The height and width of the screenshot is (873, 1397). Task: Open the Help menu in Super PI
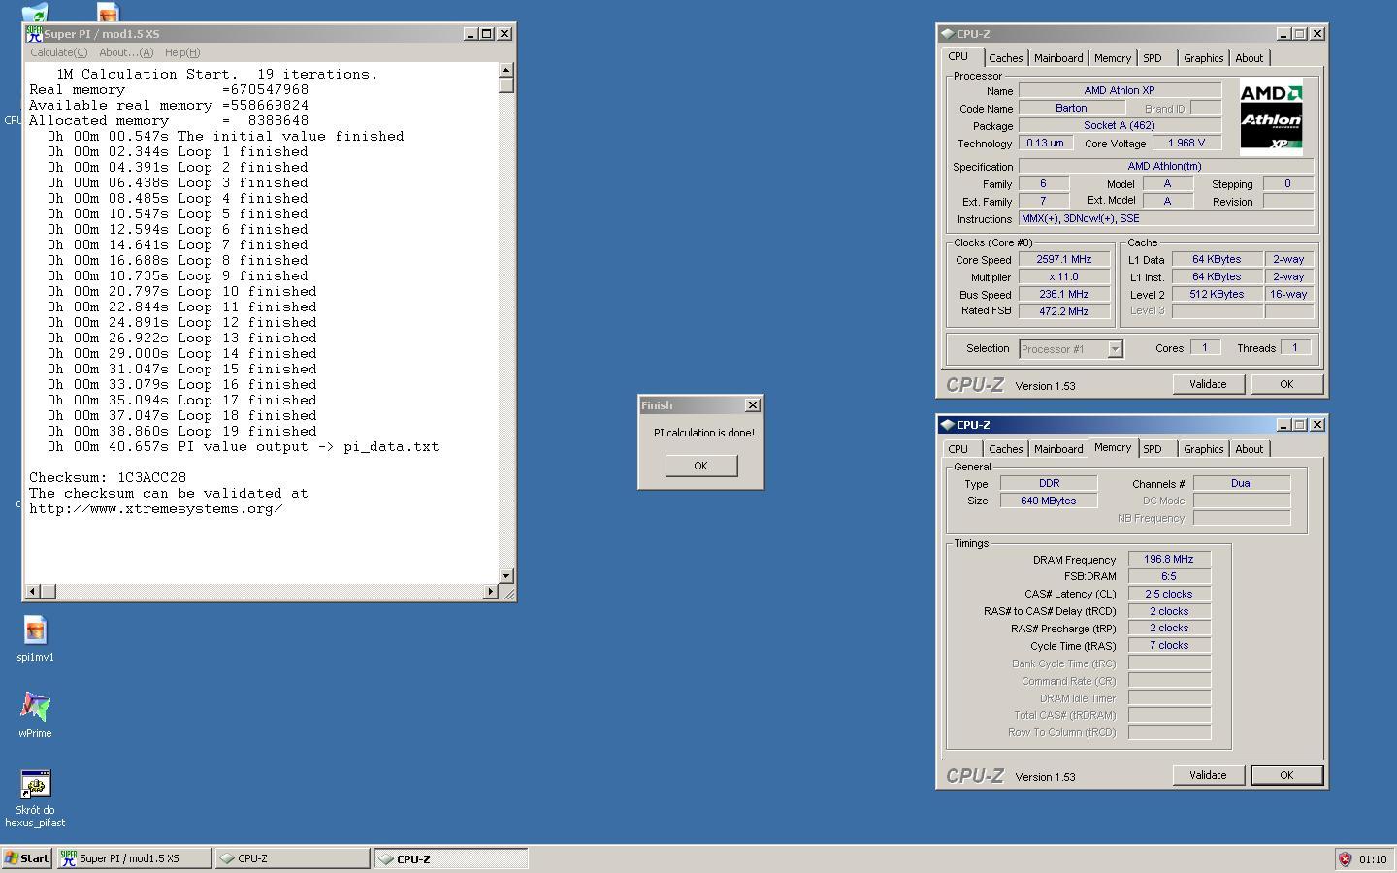(182, 52)
